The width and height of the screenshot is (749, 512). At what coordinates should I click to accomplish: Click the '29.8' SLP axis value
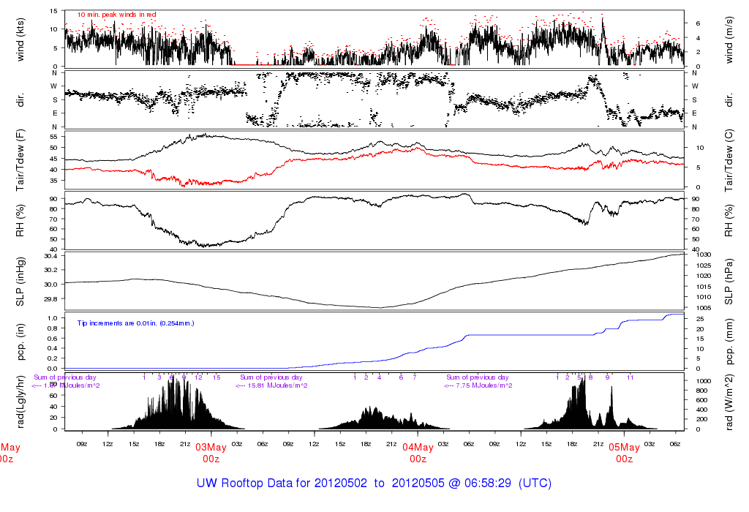[x=50, y=299]
